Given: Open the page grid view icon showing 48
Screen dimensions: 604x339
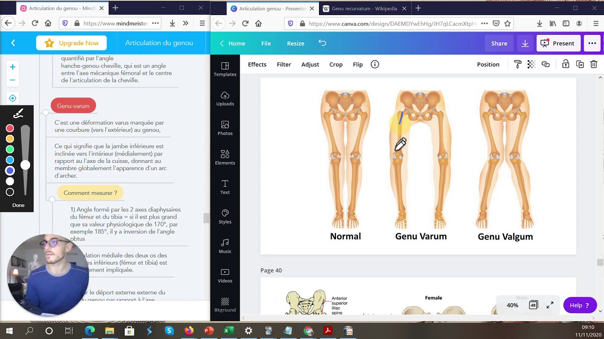Looking at the screenshot, I should click(x=533, y=305).
